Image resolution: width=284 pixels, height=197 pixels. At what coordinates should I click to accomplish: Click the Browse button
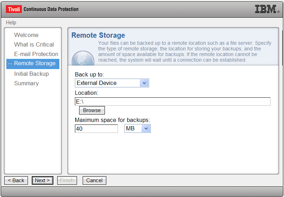click(x=92, y=110)
